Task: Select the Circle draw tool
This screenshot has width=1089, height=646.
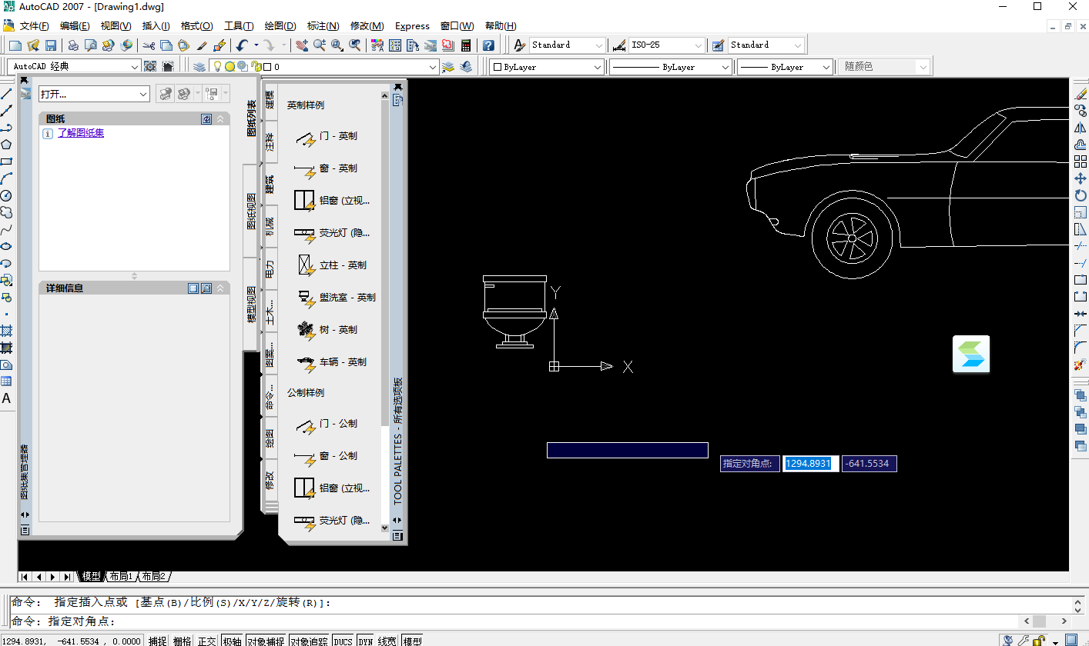Action: point(6,195)
